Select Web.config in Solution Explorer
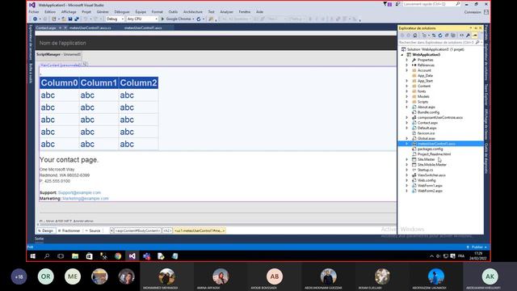Viewport: 517px width, 291px height. pos(427,180)
